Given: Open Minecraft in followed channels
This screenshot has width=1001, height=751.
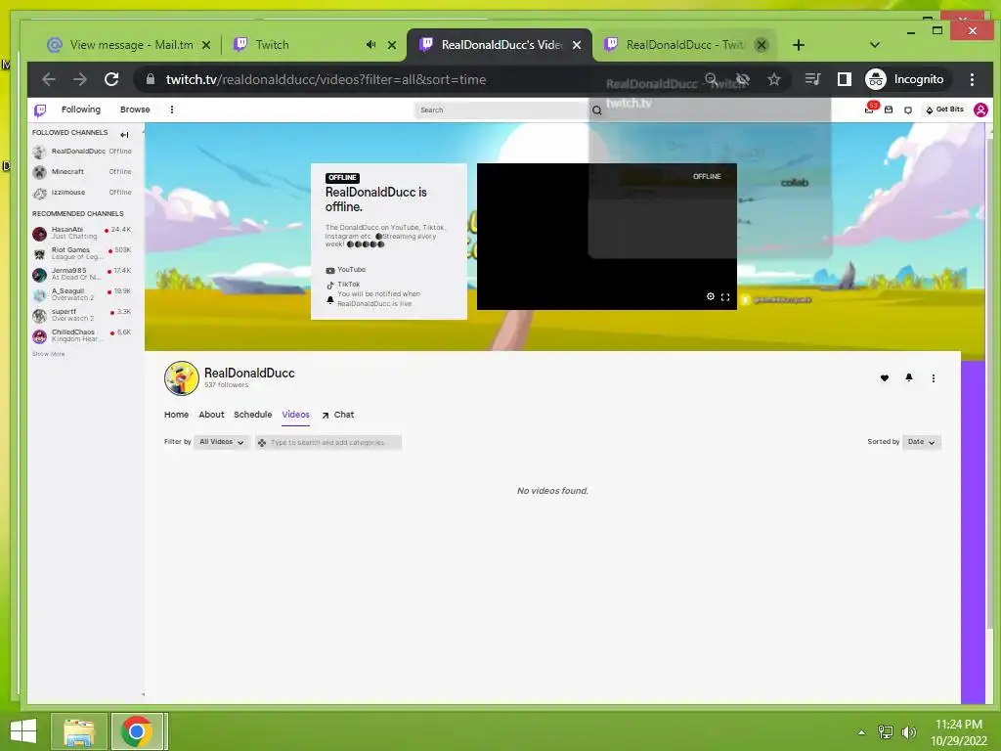Looking at the screenshot, I should 82,172.
